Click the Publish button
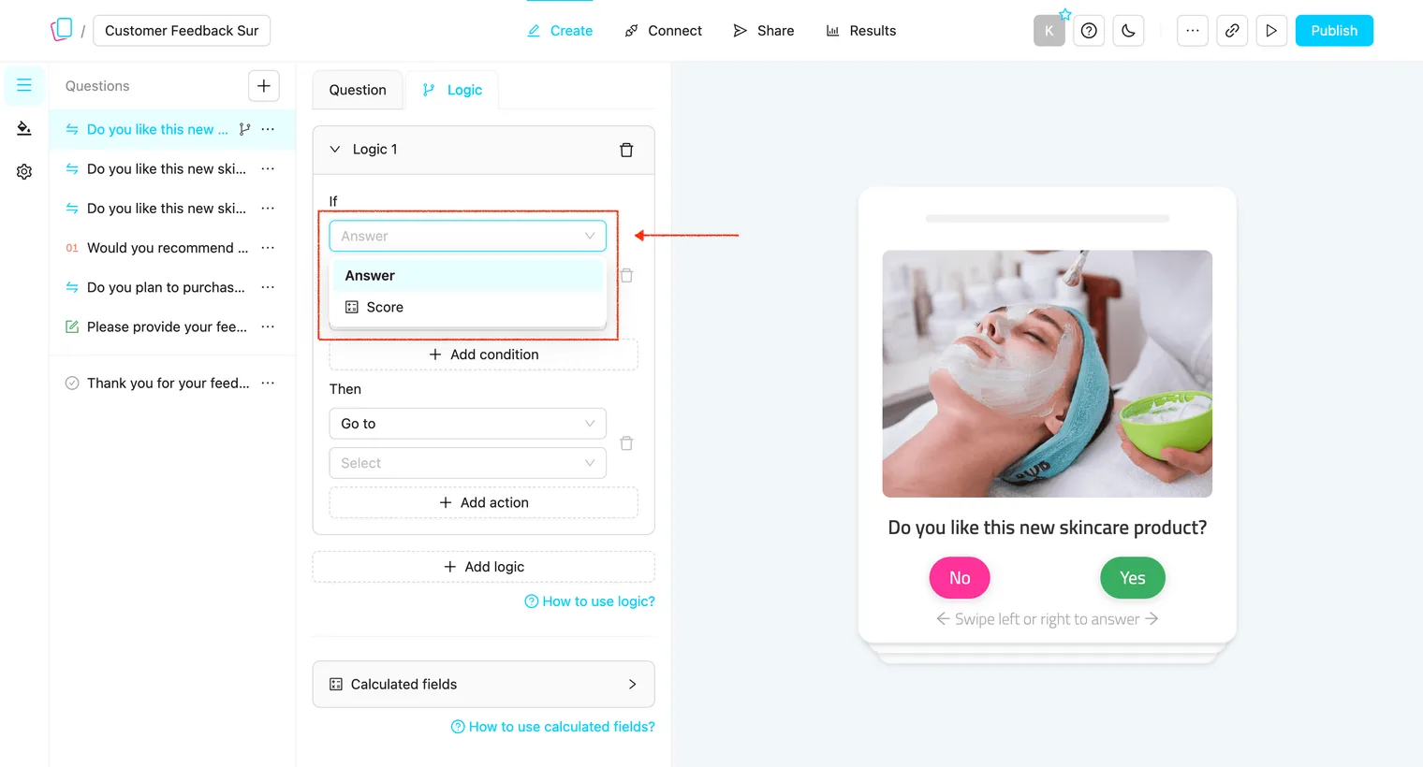Viewport: 1423px width, 767px height. click(1334, 31)
